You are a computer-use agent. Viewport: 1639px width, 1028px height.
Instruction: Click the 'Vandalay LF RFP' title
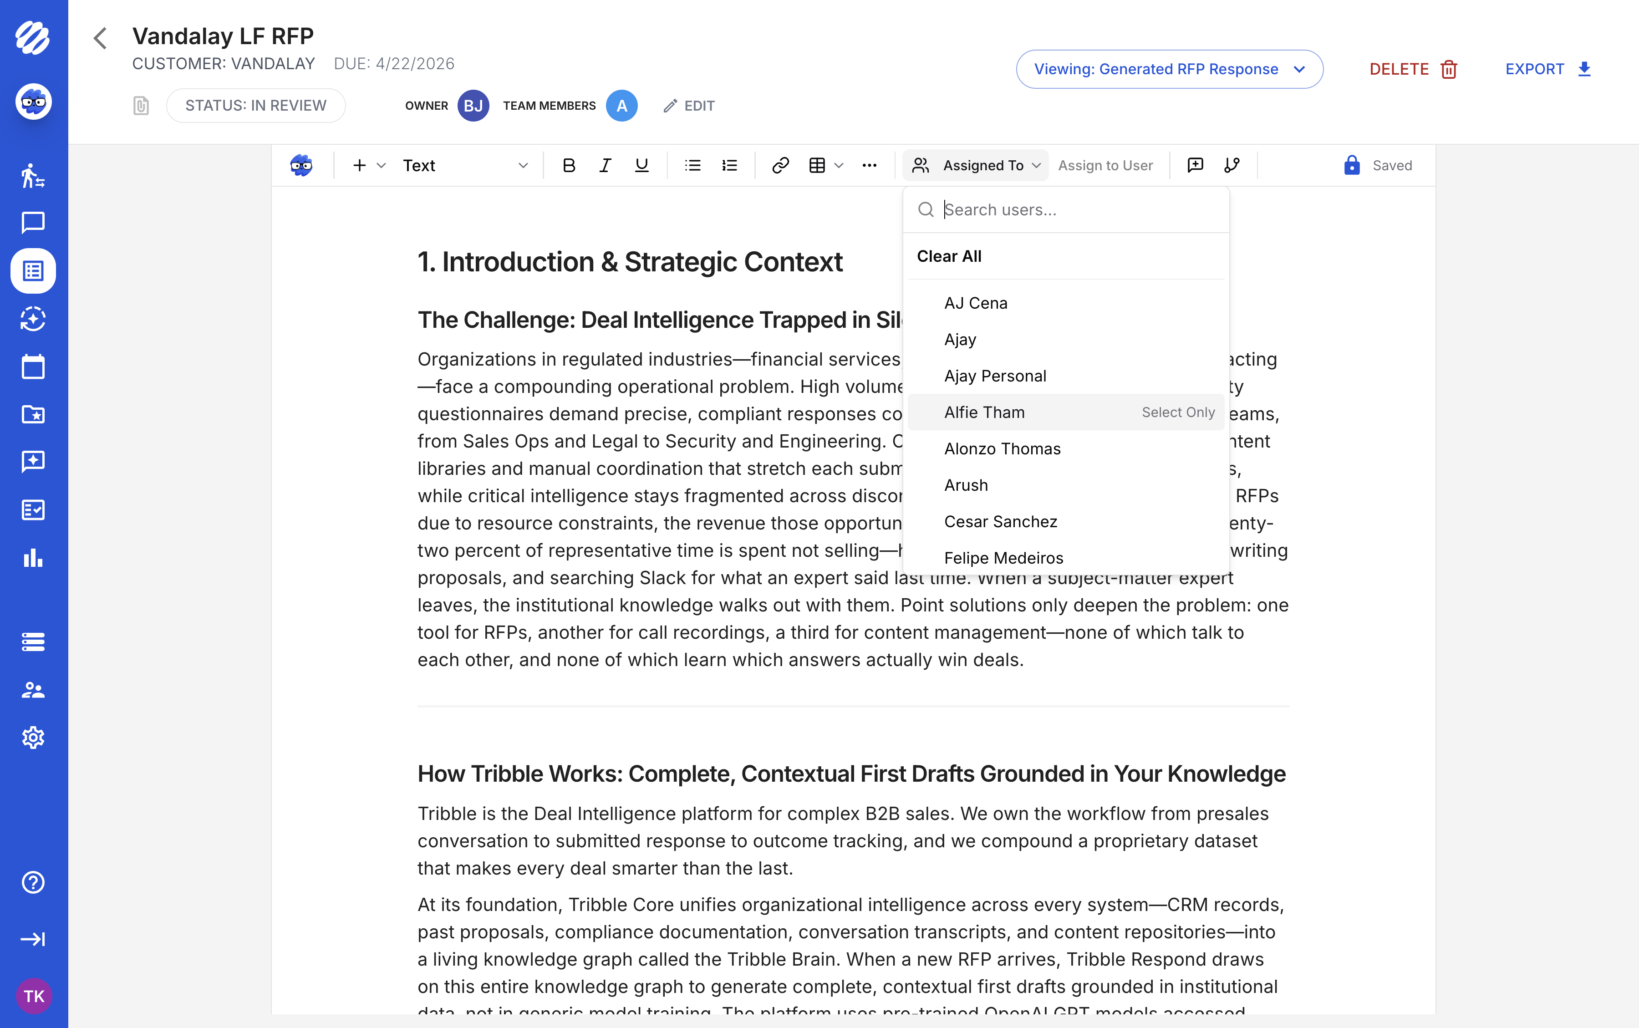click(223, 36)
